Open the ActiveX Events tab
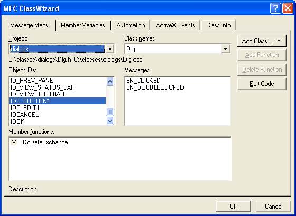296x216 pixels. (x=175, y=25)
